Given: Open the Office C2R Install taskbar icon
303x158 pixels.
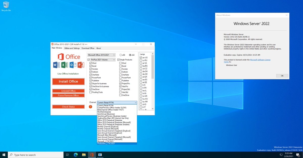Looking at the screenshot, I should 92,155.
